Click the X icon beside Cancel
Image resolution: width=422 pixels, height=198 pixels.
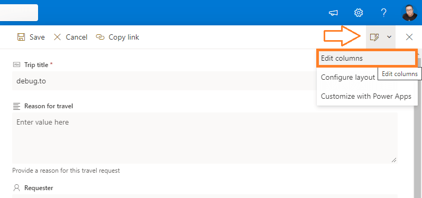click(57, 37)
